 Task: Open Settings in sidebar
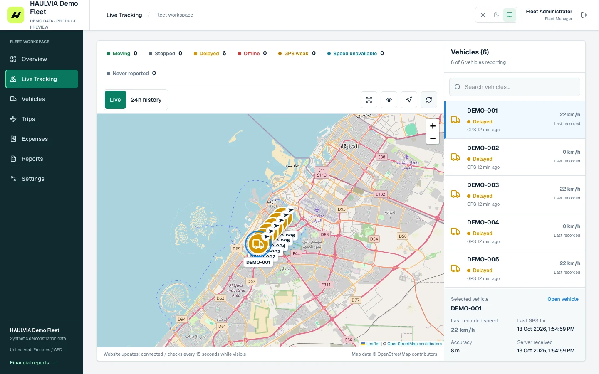click(x=42, y=179)
